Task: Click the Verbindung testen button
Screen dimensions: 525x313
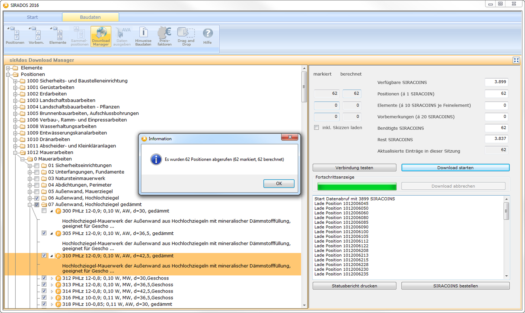Action: (354, 168)
